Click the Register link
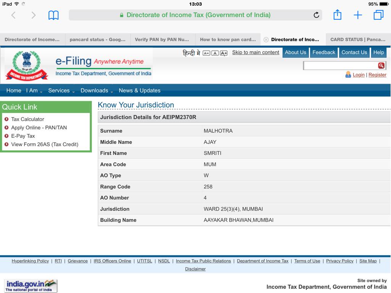 pos(377,75)
